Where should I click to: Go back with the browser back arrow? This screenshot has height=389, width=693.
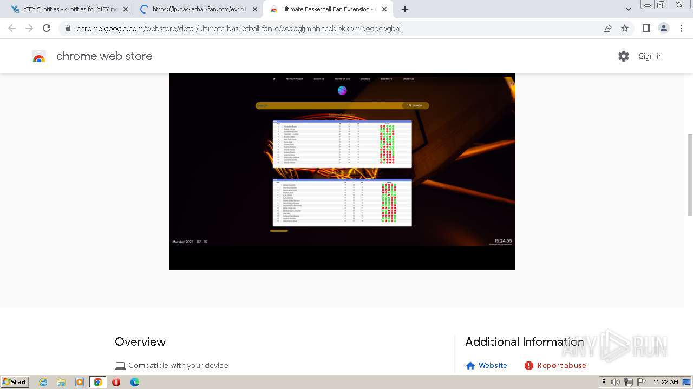click(12, 28)
